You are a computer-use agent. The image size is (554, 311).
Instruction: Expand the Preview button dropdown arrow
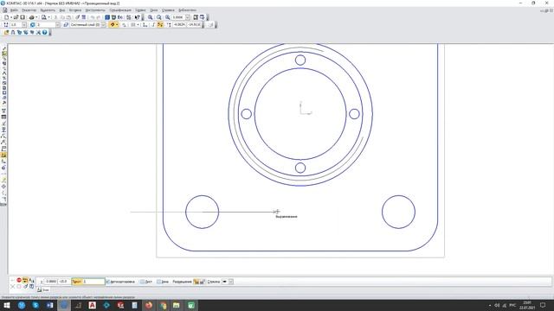[x=48, y=17]
